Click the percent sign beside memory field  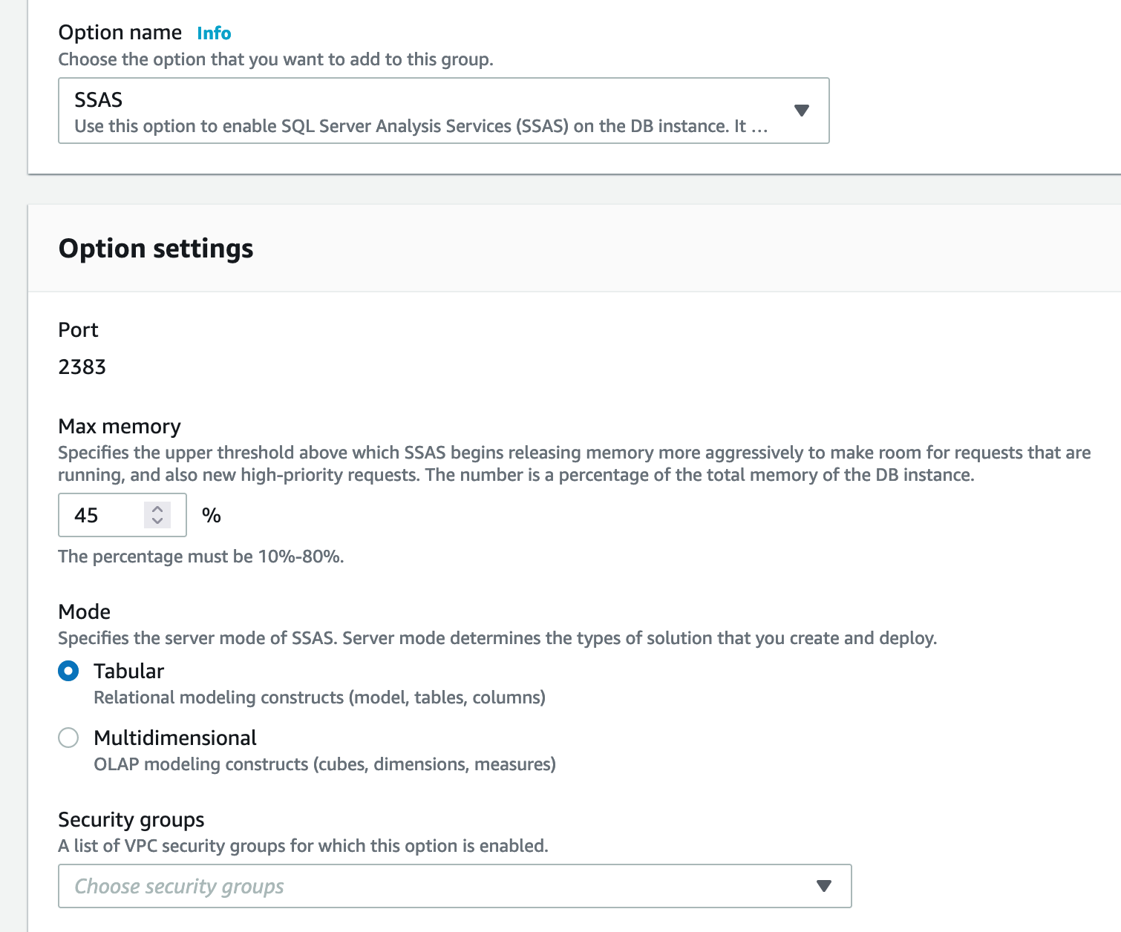212,515
